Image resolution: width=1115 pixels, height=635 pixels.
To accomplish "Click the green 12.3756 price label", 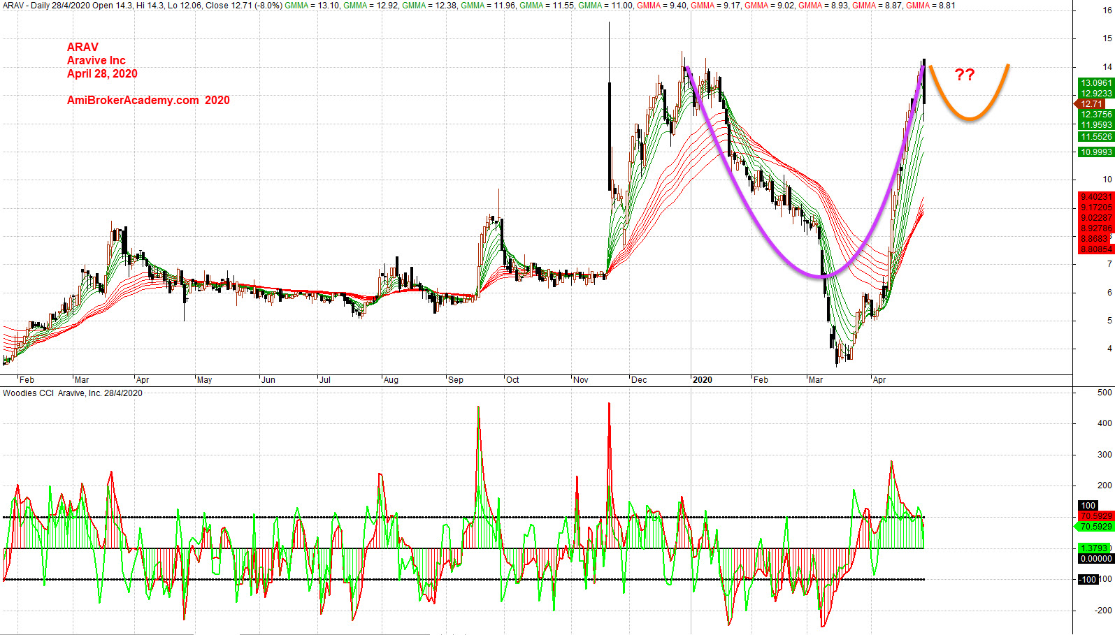I will coord(1096,115).
